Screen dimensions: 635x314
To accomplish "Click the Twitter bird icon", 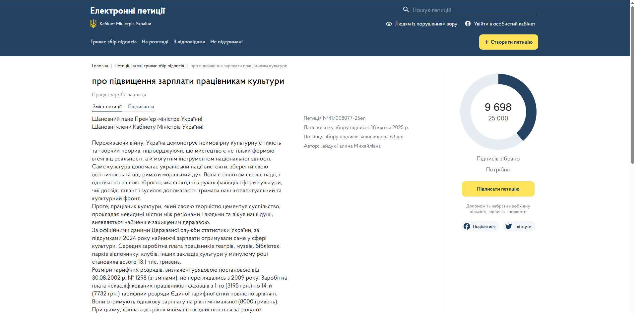I will [x=508, y=226].
